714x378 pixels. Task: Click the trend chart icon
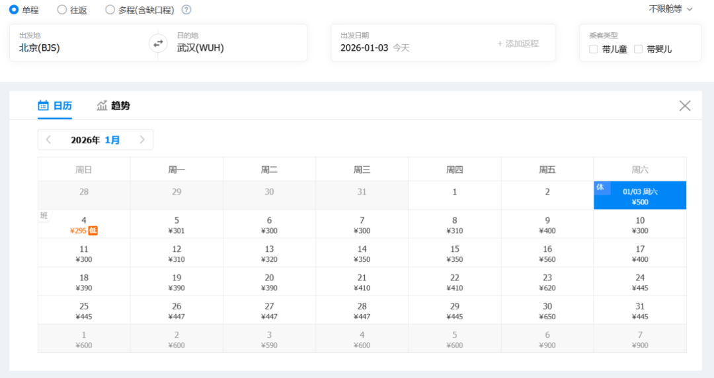pyautogui.click(x=102, y=106)
